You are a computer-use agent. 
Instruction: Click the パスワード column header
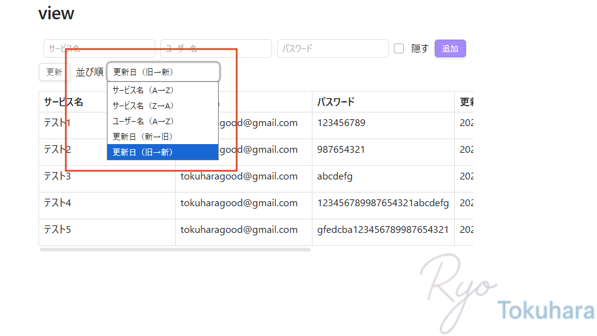pyautogui.click(x=336, y=102)
